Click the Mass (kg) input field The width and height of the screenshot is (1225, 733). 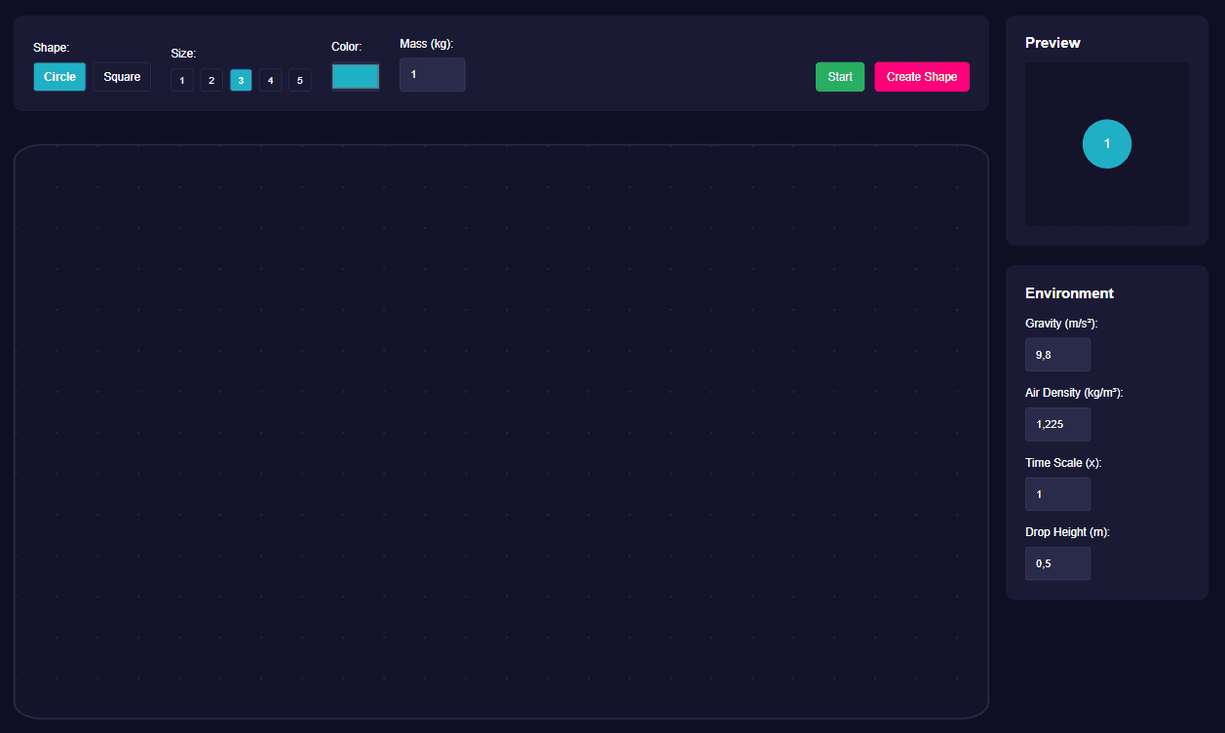tap(432, 74)
